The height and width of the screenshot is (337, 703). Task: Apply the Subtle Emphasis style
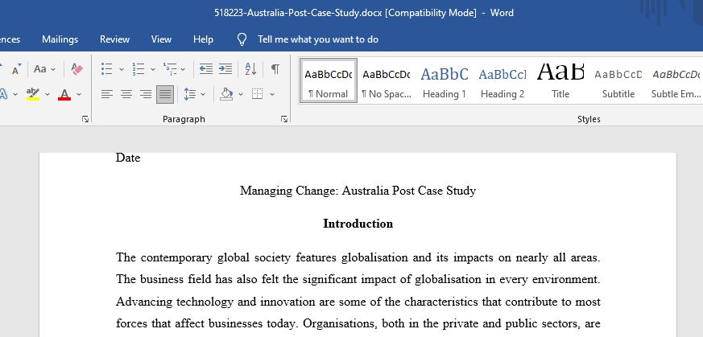point(676,80)
